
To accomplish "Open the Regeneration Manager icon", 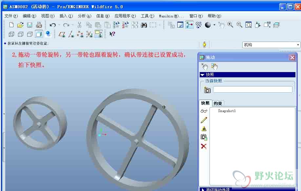I will click(x=125, y=25).
